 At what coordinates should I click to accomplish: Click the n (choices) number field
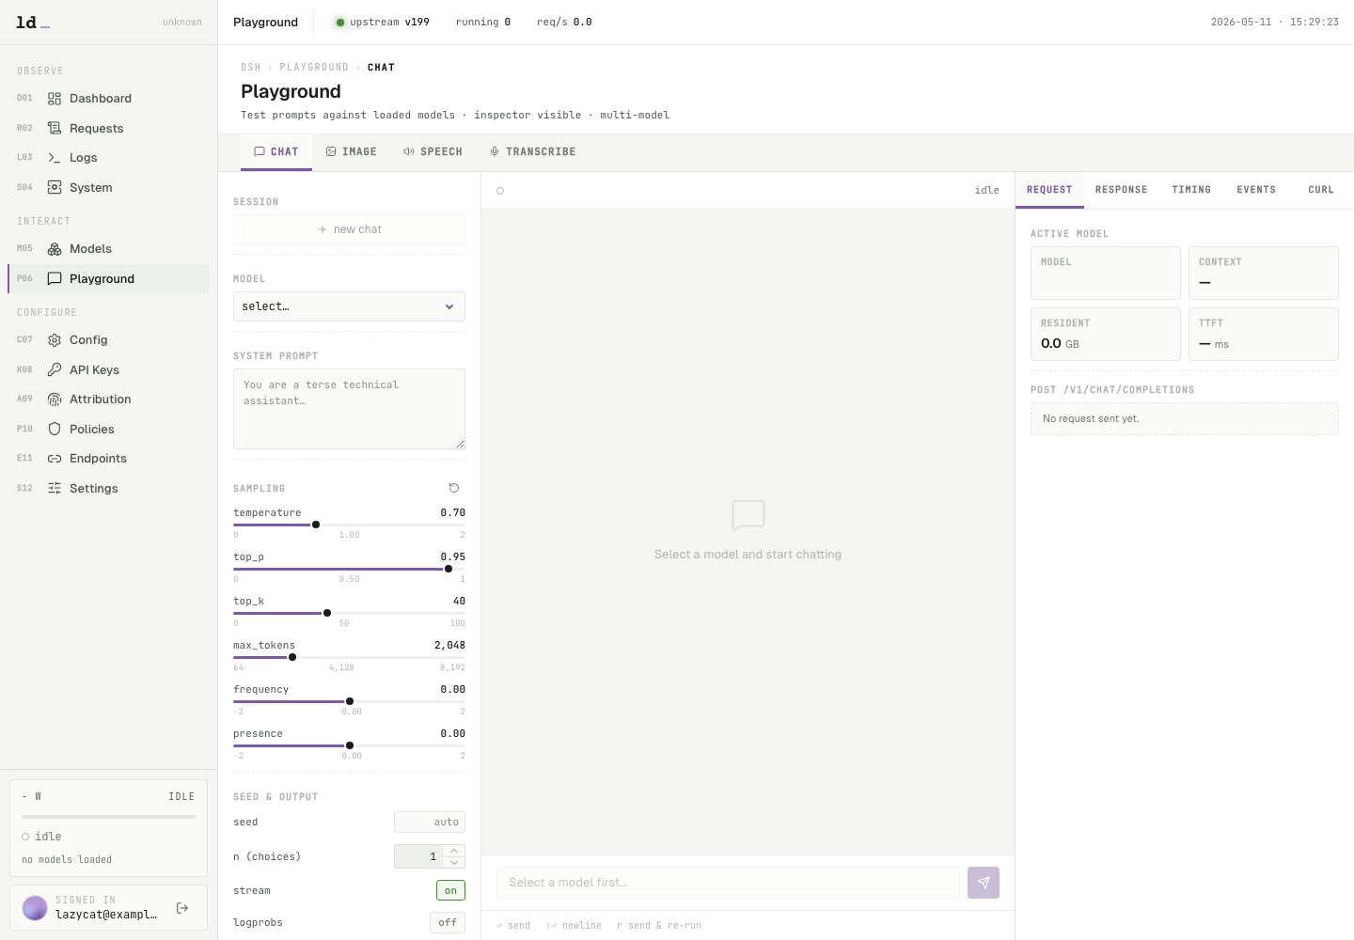(x=418, y=856)
